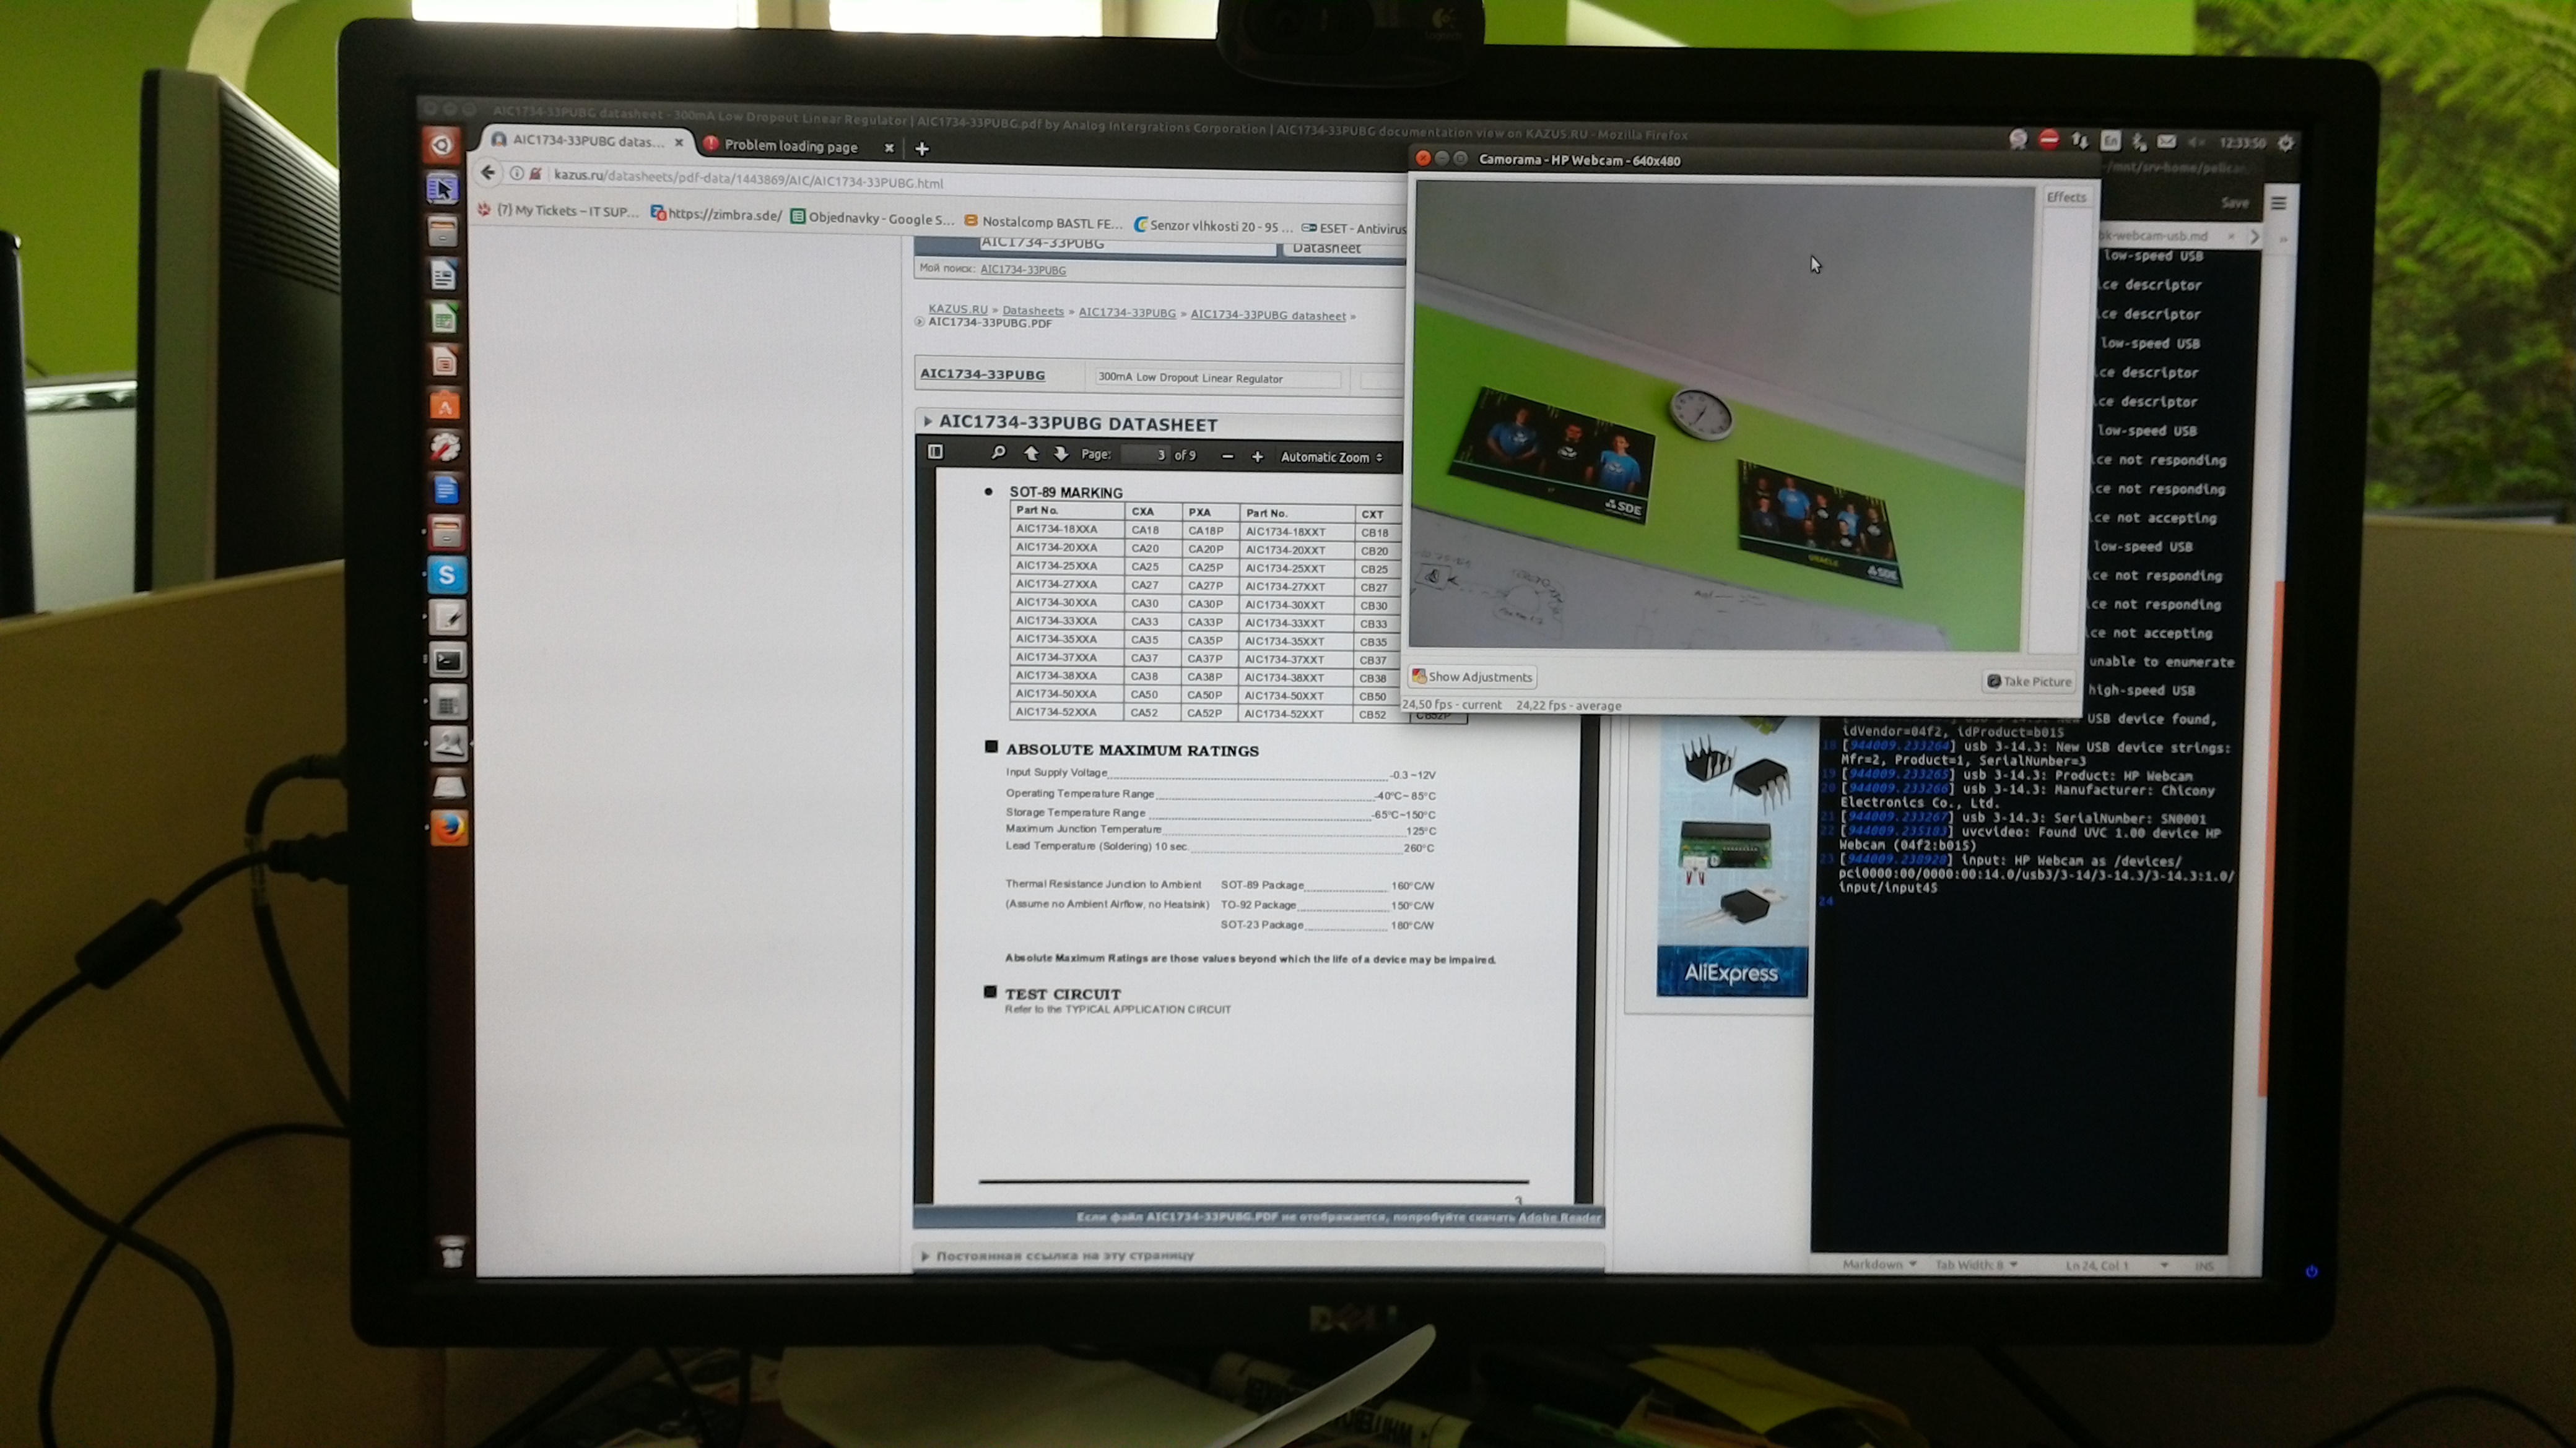Open the En keyboard layout indicator
Screen dimensions: 2576x1448
(x=2110, y=141)
